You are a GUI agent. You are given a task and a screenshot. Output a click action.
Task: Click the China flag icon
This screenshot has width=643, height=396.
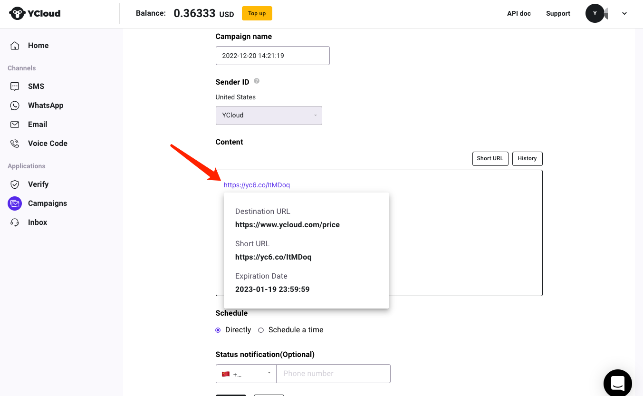[x=226, y=374]
